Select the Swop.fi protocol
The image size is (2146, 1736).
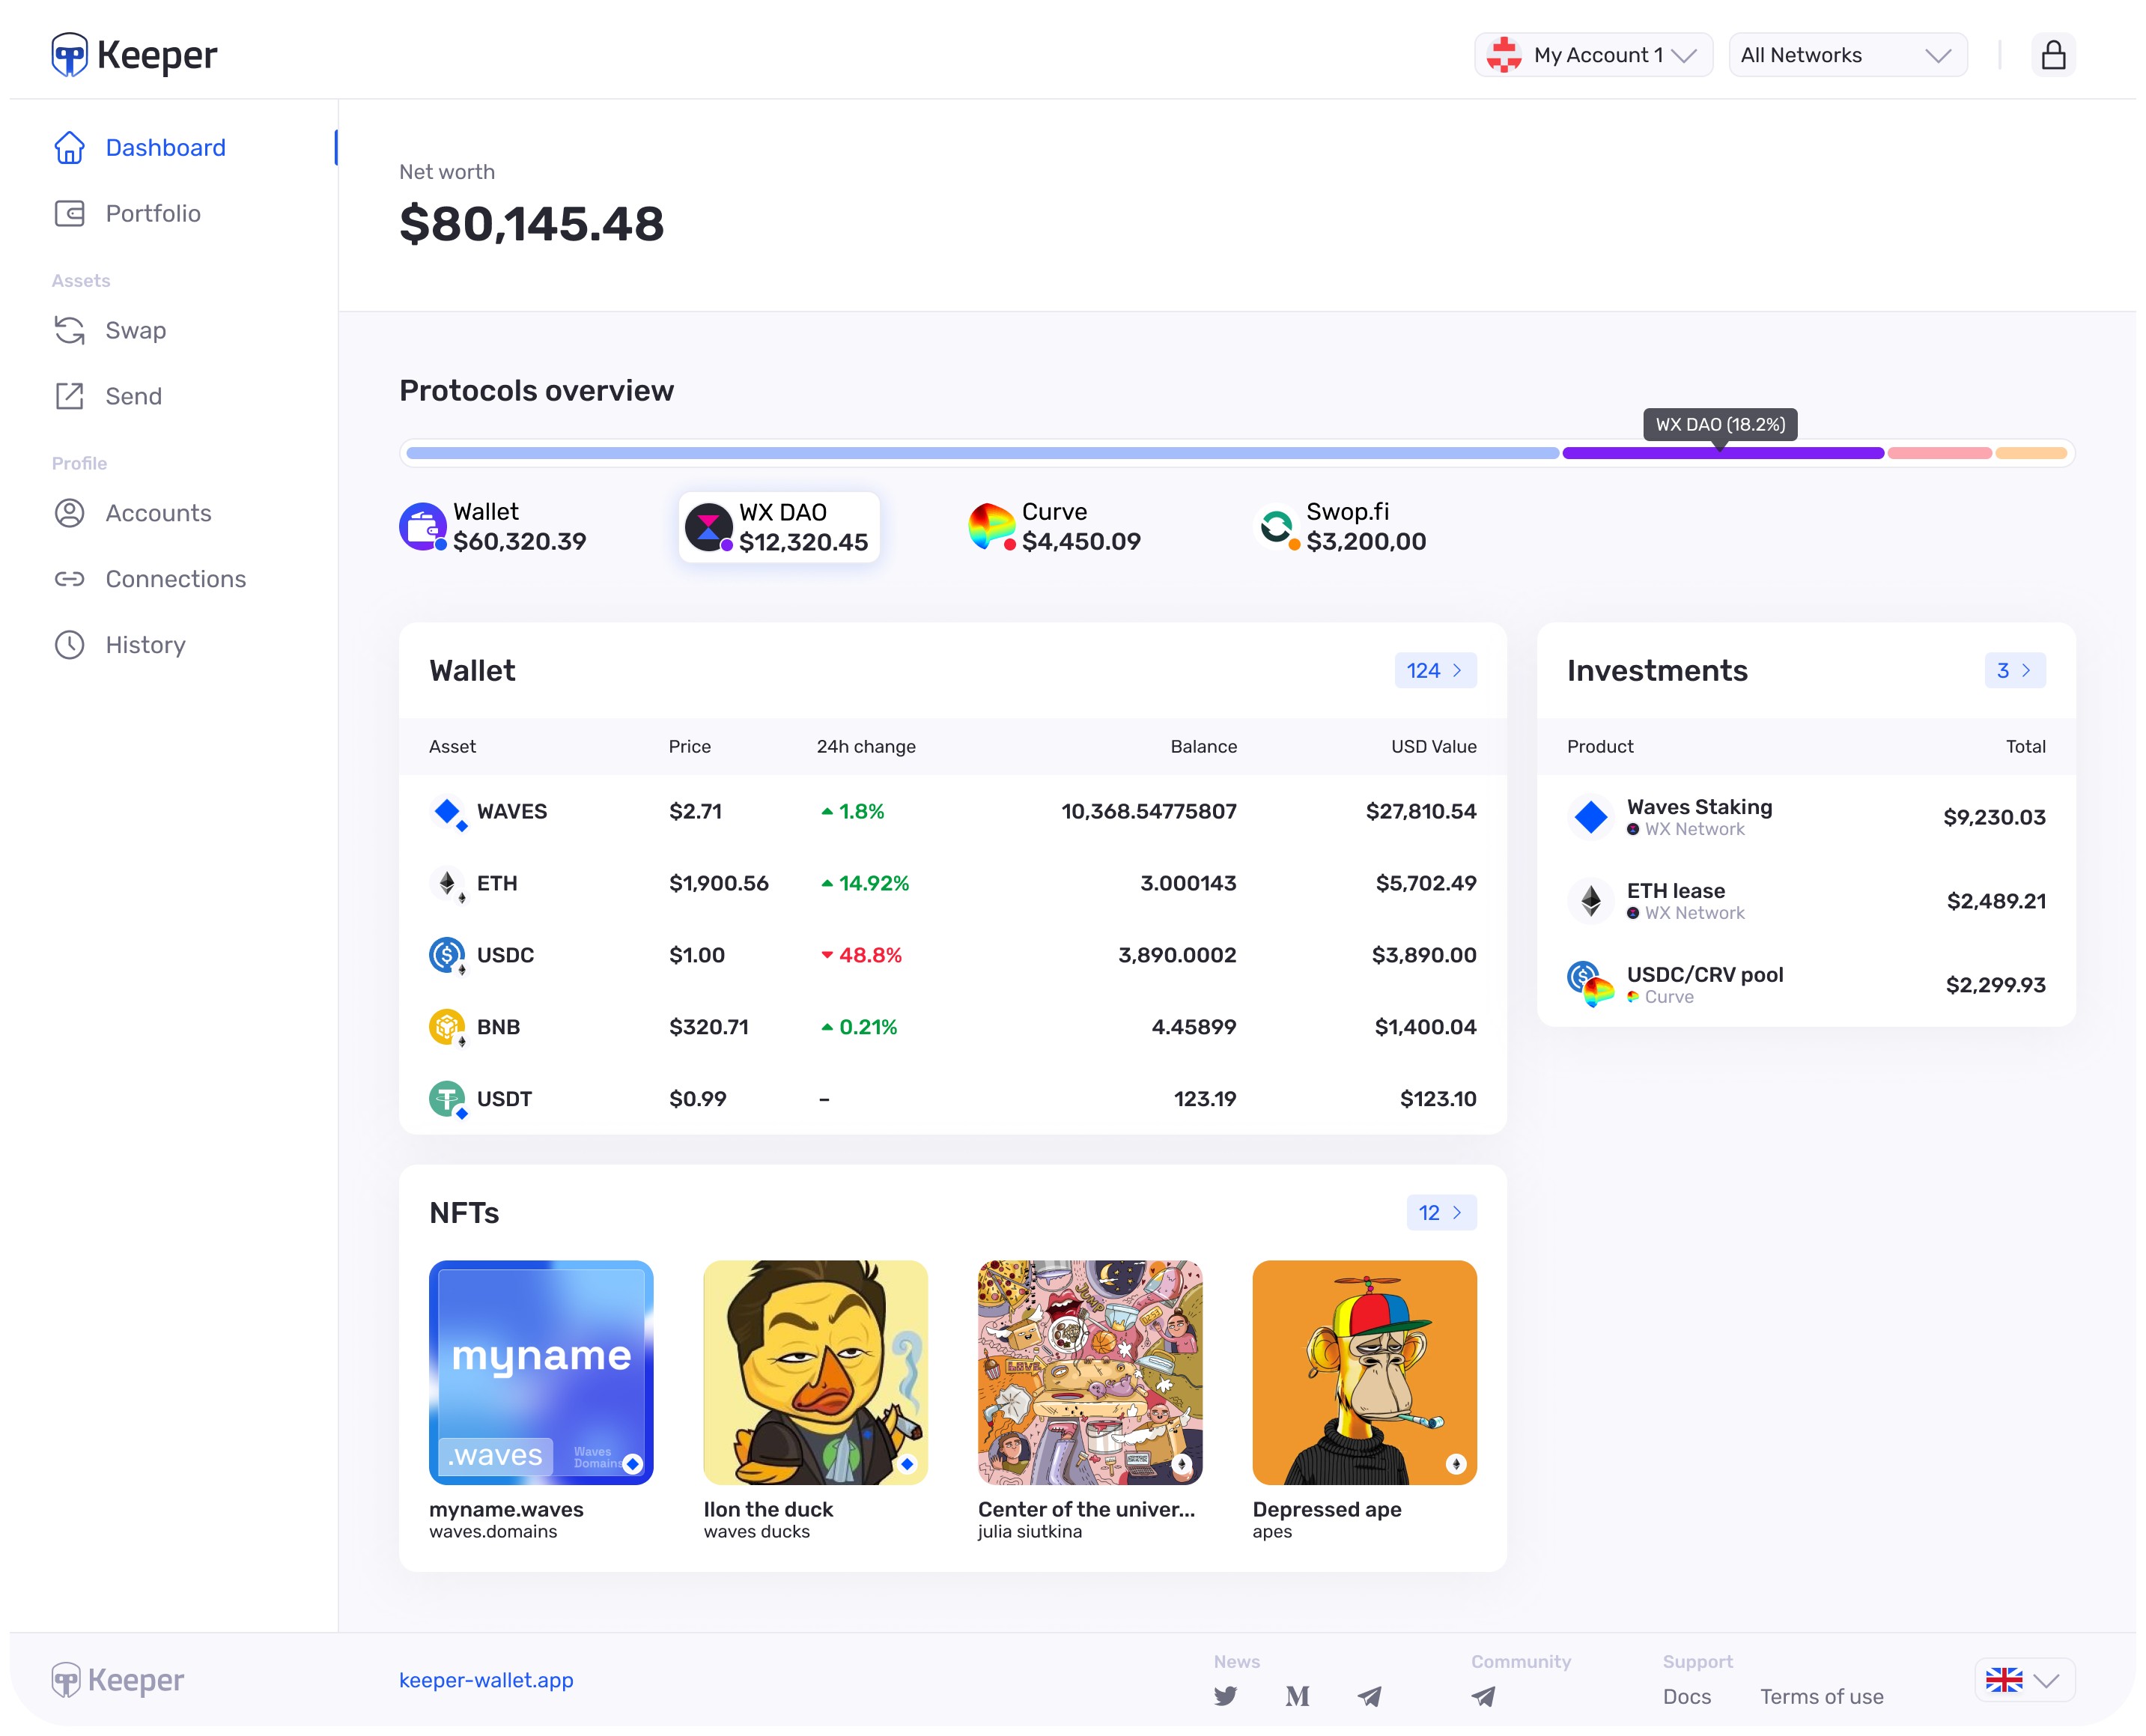tap(1340, 527)
